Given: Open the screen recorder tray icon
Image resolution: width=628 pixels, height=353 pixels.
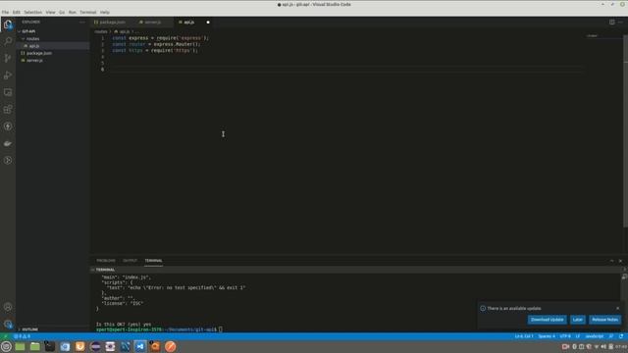Looking at the screenshot, I should pyautogui.click(x=565, y=346).
